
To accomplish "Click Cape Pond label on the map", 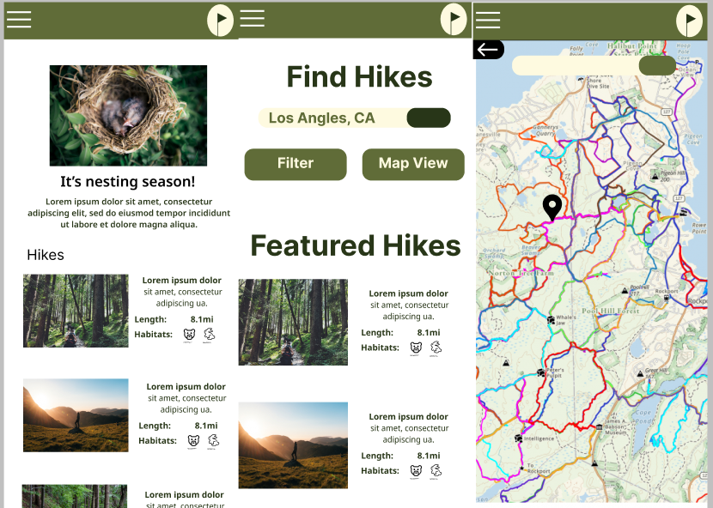I will [x=643, y=417].
